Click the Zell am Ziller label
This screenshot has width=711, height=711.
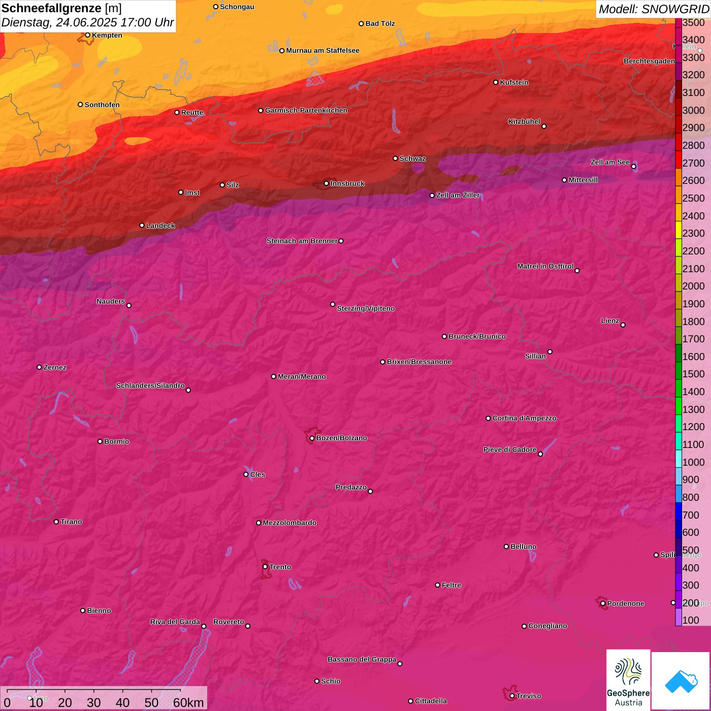click(458, 195)
